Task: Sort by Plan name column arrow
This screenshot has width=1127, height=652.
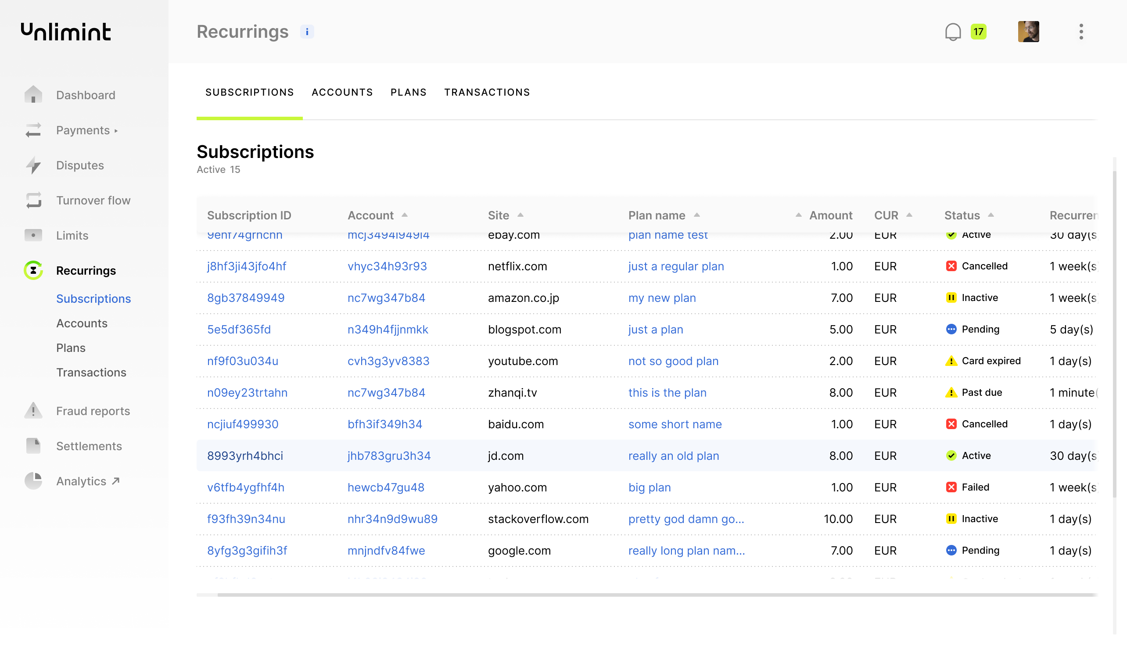Action: pos(696,215)
